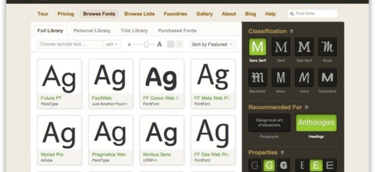Click the Choose sample text field
375x172 pixels.
[70, 44]
